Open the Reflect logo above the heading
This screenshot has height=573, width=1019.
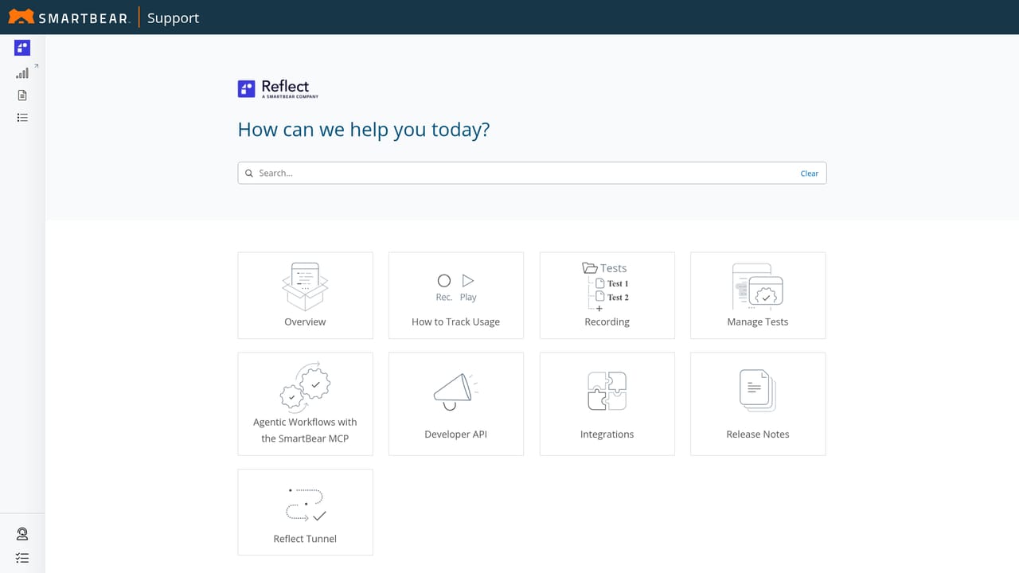[x=278, y=89]
